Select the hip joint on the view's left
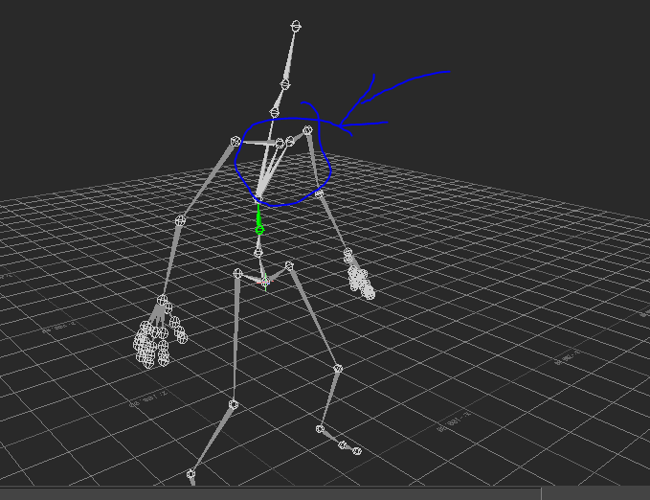The height and width of the screenshot is (500, 650). (x=237, y=273)
